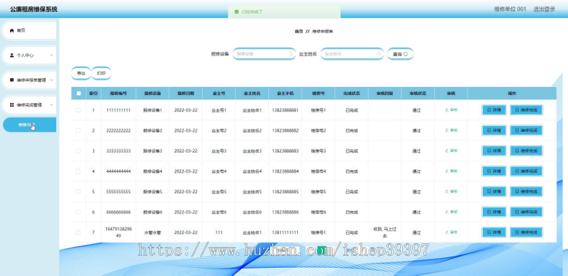The image size is (568, 276).
Task: Select the phone cell 13811111111
Action: pos(285,233)
